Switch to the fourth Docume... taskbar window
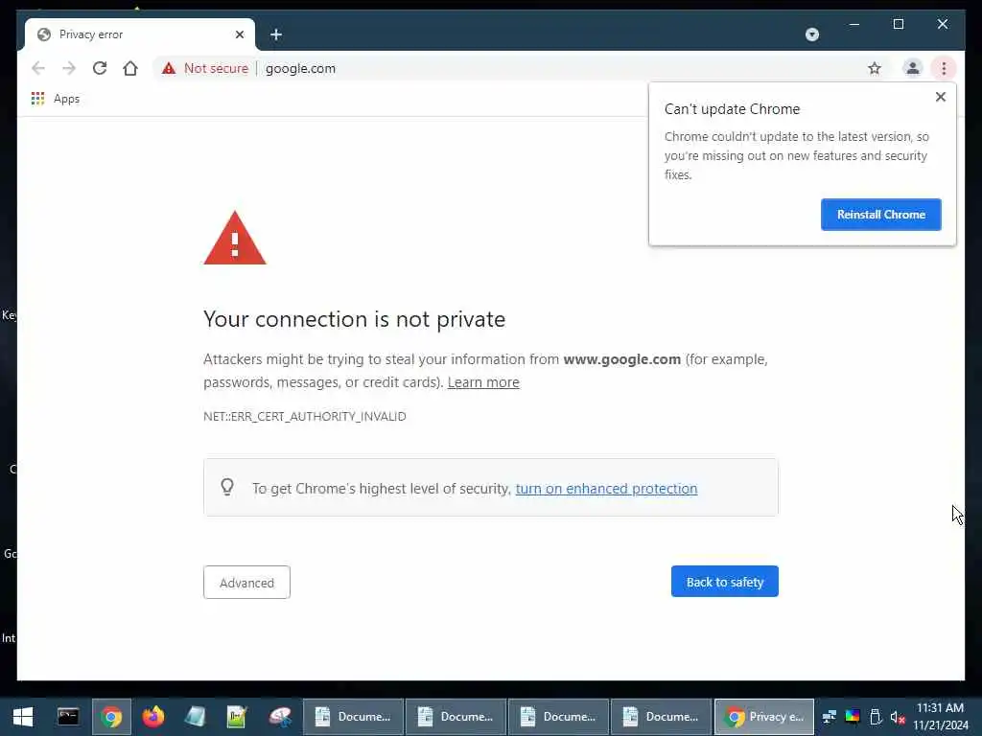This screenshot has height=736, width=982. tap(662, 717)
